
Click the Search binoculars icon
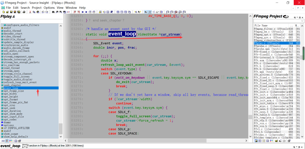point(53,12)
